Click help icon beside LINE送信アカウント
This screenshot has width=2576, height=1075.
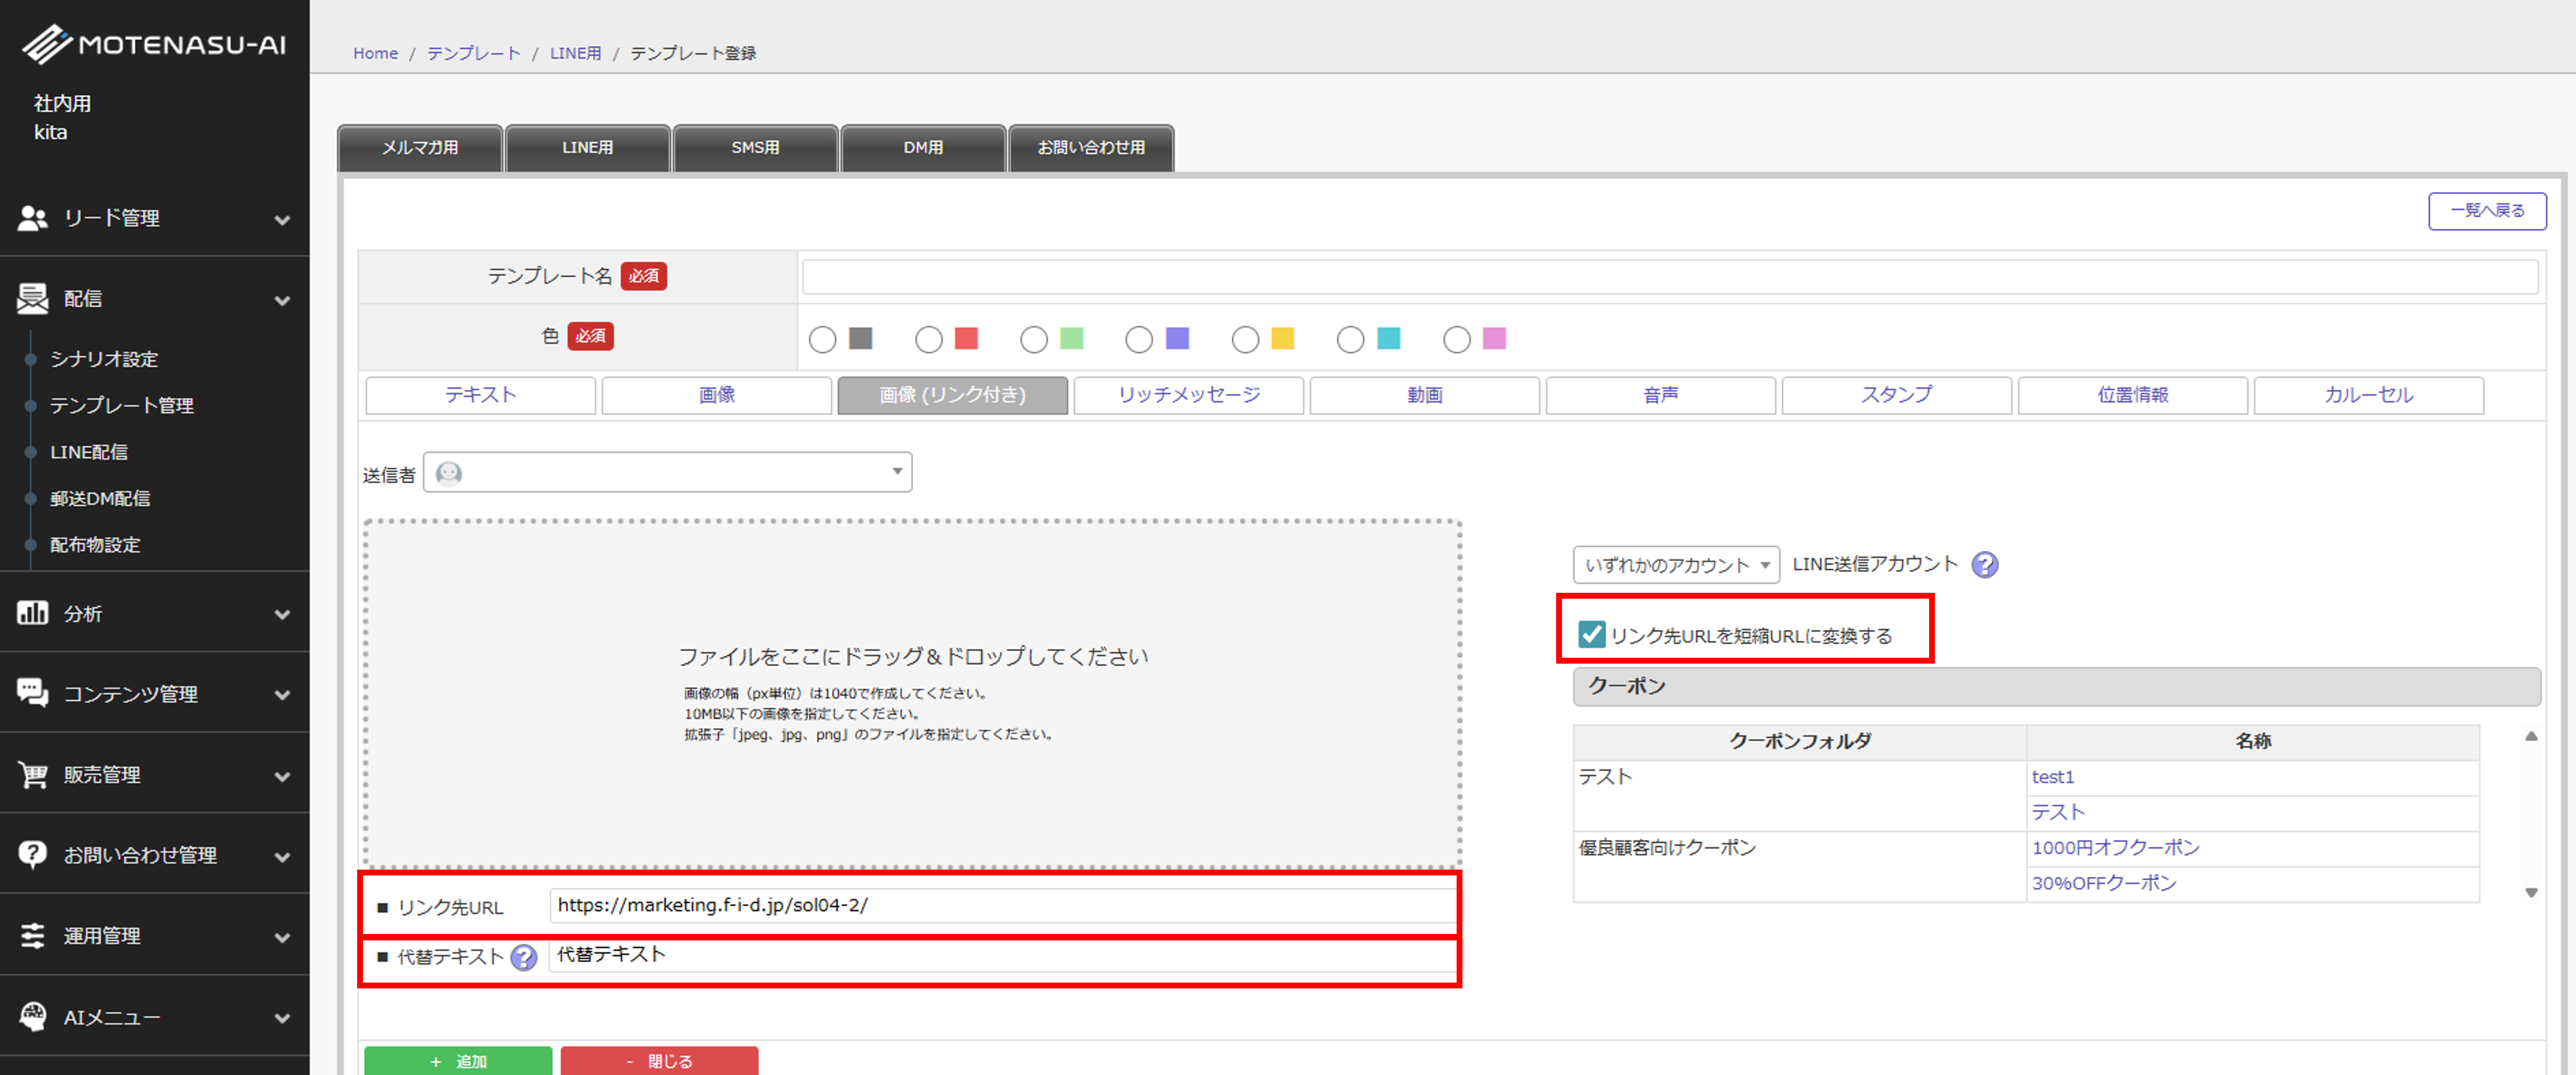pos(1984,565)
